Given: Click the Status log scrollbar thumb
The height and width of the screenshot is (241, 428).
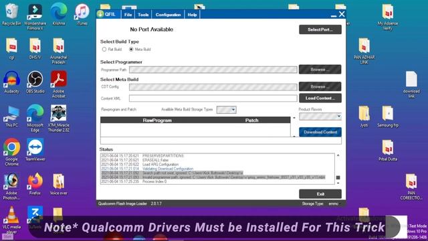Looking at the screenshot, I should click(338, 177).
